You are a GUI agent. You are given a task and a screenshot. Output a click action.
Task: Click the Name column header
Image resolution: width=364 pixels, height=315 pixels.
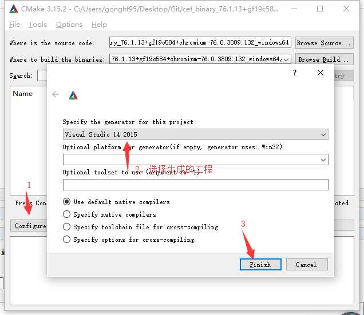[23, 94]
